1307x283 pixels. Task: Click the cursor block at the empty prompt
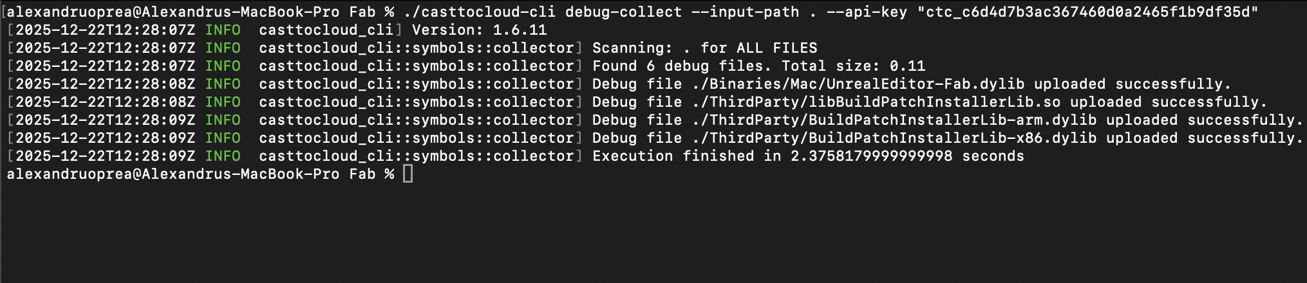click(x=408, y=174)
